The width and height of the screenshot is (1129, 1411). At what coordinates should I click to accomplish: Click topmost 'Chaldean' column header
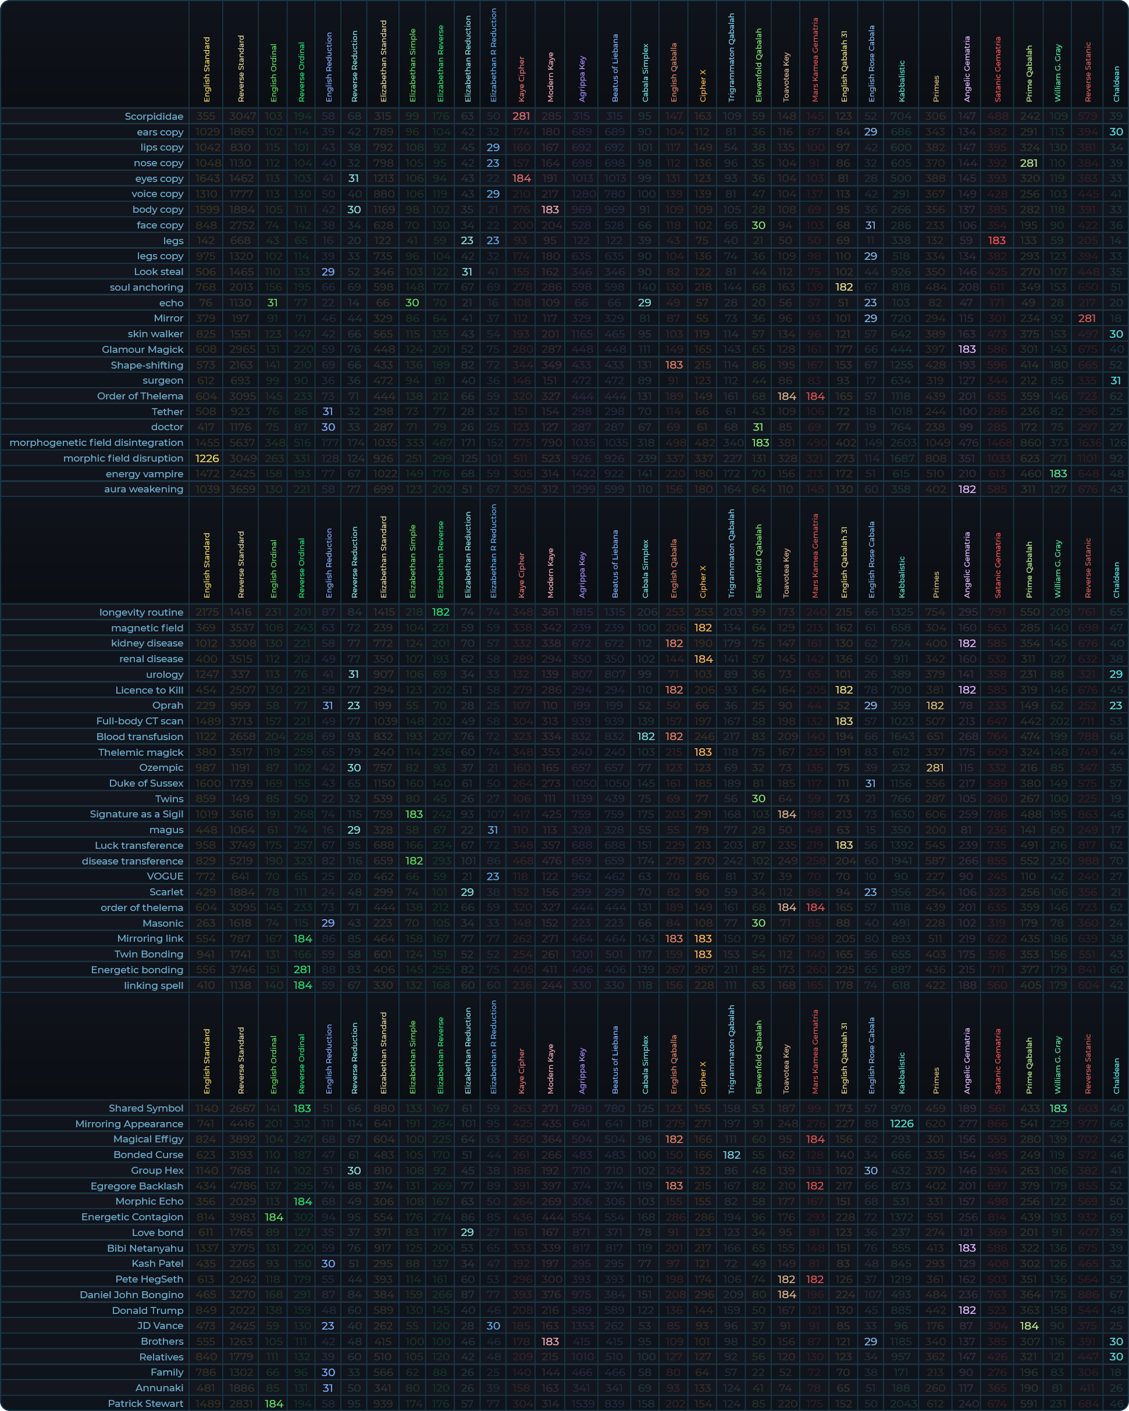point(1117,84)
